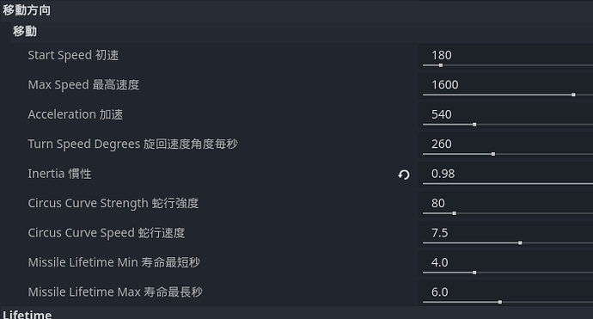This screenshot has height=319, width=593.
Task: Reset the Inertia 慣性 value with the revert icon
Action: [404, 175]
